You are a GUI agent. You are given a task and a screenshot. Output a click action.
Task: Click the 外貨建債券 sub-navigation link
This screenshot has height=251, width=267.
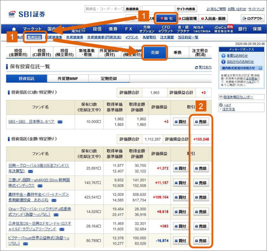(x=75, y=37)
